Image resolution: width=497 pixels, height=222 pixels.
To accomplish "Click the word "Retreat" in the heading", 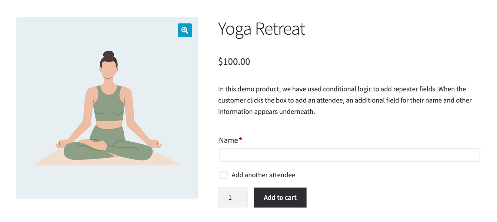I will coord(280,29).
